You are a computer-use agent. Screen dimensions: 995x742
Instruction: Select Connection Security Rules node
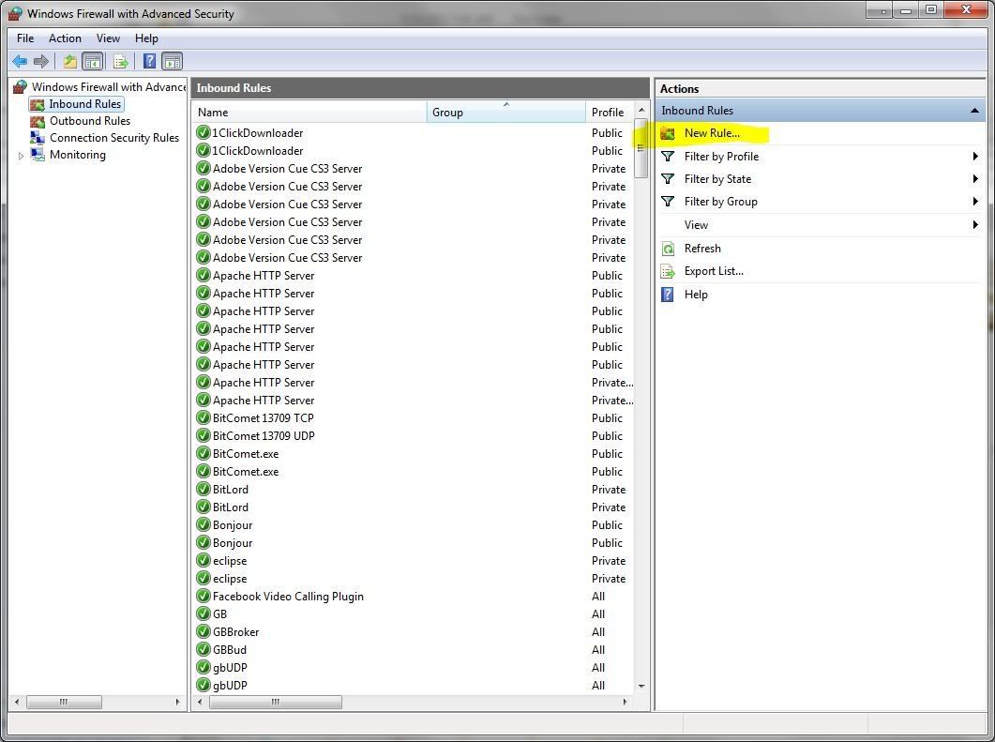[113, 138]
